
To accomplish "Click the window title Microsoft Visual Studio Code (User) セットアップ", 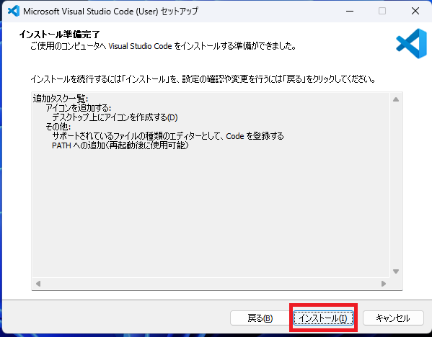I will (x=111, y=12).
